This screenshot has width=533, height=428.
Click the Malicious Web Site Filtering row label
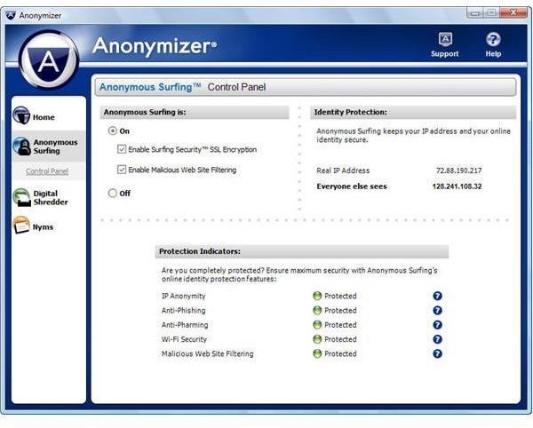[208, 354]
